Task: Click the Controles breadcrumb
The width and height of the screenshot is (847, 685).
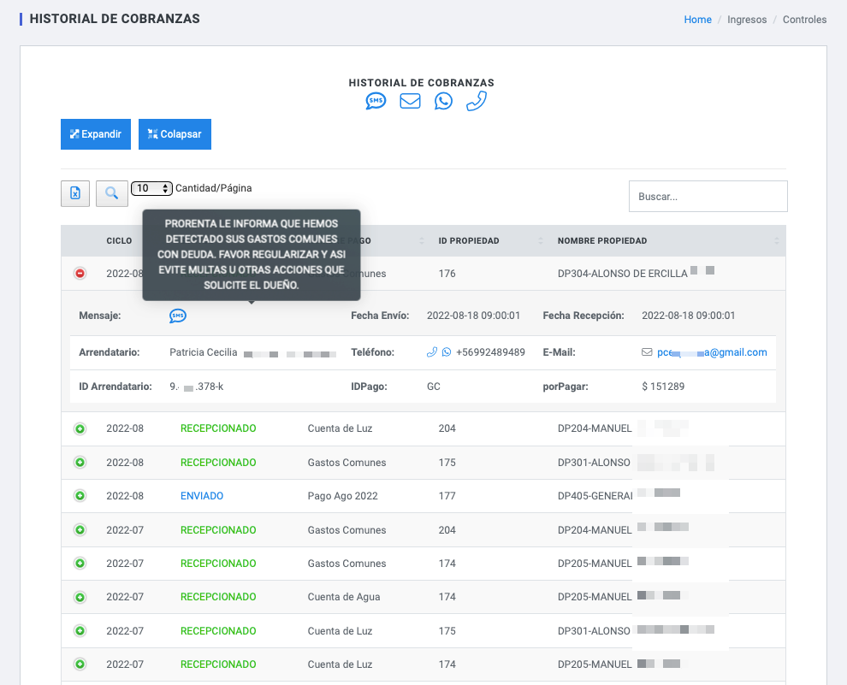Action: [804, 20]
